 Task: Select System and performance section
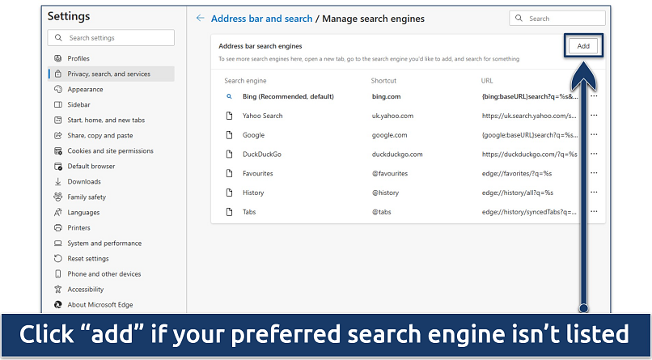point(104,244)
